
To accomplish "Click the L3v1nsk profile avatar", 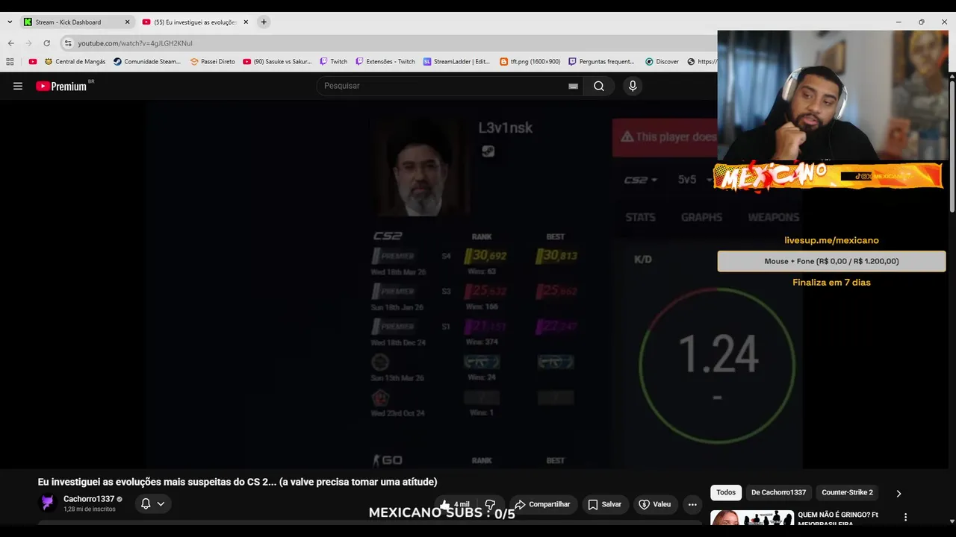I will 420,169.
